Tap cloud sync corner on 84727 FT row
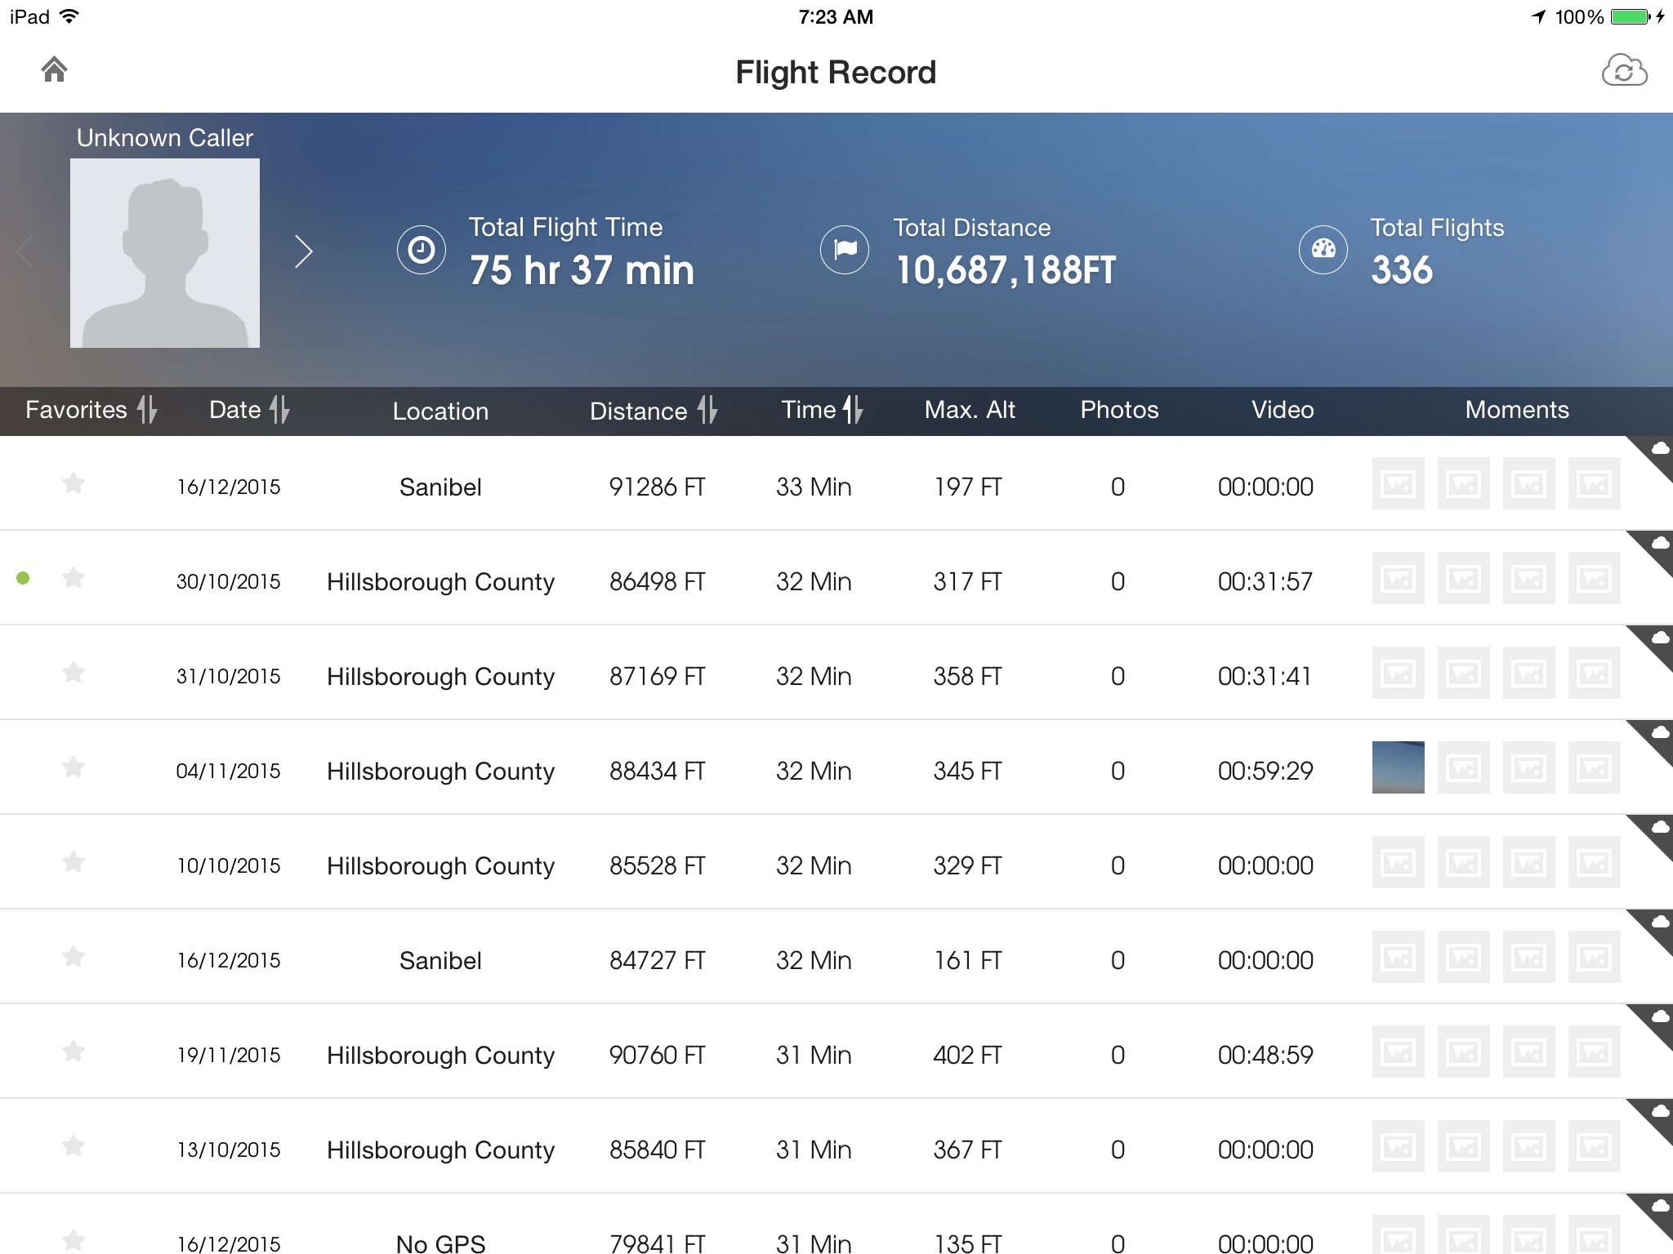Image resolution: width=1673 pixels, height=1254 pixels. [1657, 926]
